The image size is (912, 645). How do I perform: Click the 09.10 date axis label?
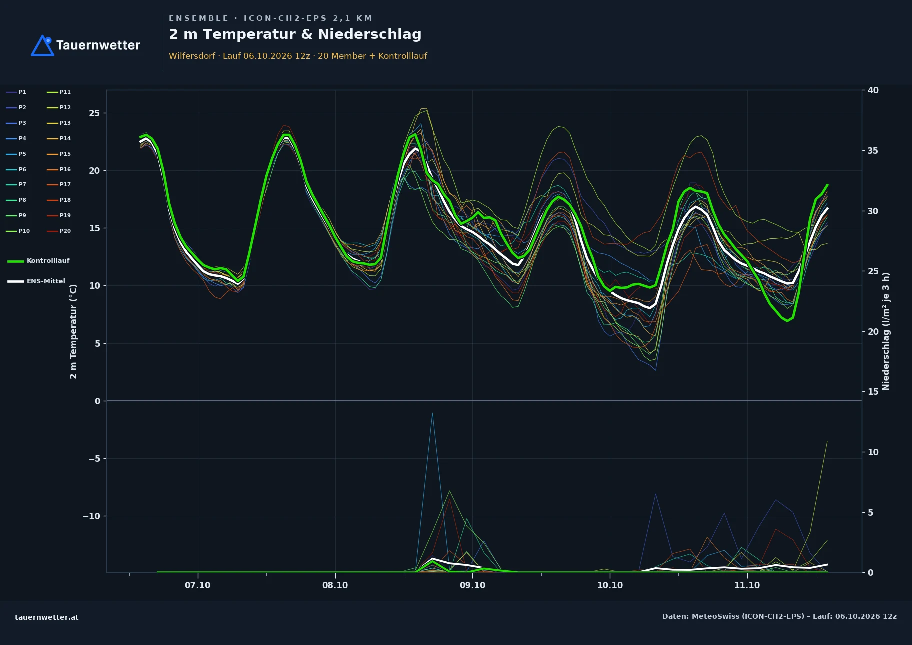(x=472, y=585)
